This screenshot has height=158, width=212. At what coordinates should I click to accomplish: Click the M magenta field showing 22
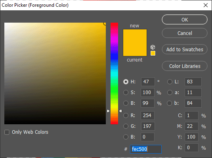click(191, 126)
